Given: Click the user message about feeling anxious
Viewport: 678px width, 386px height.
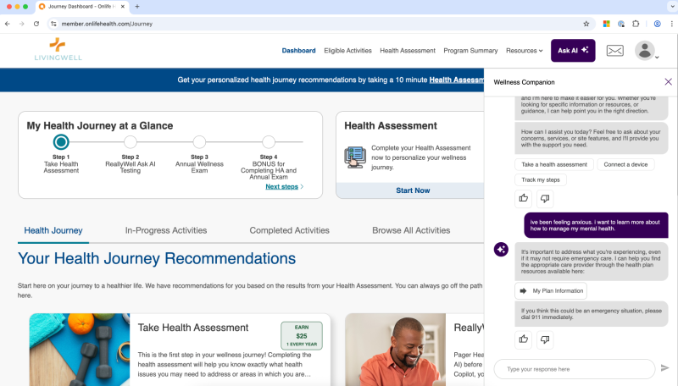Looking at the screenshot, I should pos(596,225).
